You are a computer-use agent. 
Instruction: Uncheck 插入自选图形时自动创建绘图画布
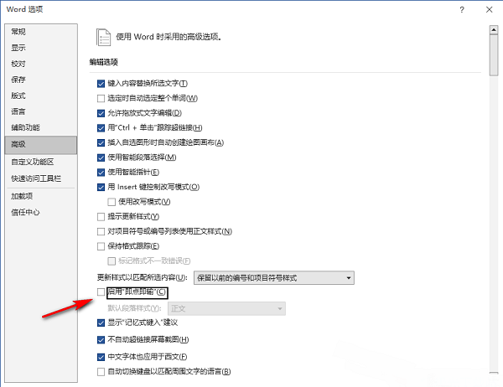pos(101,142)
